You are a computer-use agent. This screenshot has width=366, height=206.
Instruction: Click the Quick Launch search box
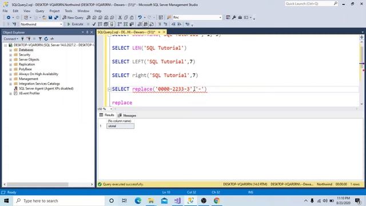(x=311, y=4)
